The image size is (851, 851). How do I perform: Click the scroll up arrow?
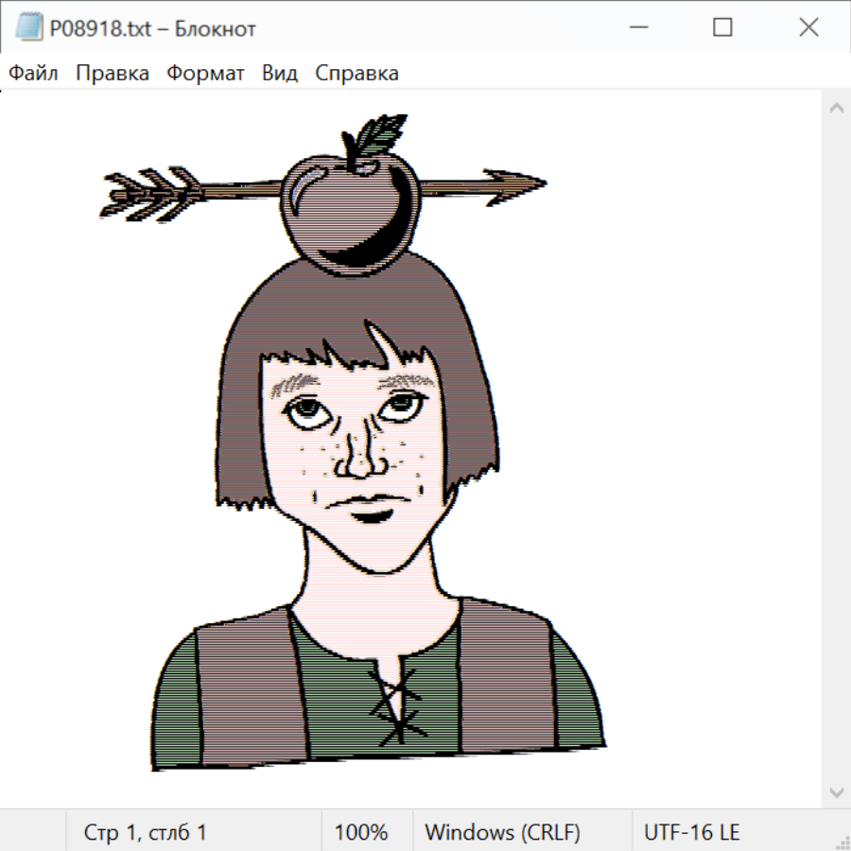click(x=836, y=109)
